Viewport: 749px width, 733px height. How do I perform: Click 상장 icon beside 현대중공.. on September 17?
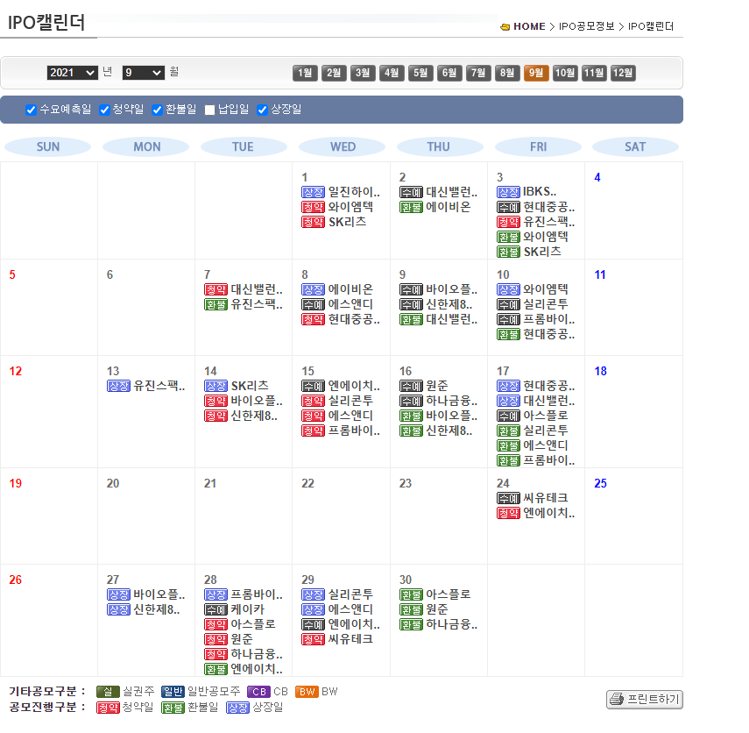pyautogui.click(x=508, y=387)
